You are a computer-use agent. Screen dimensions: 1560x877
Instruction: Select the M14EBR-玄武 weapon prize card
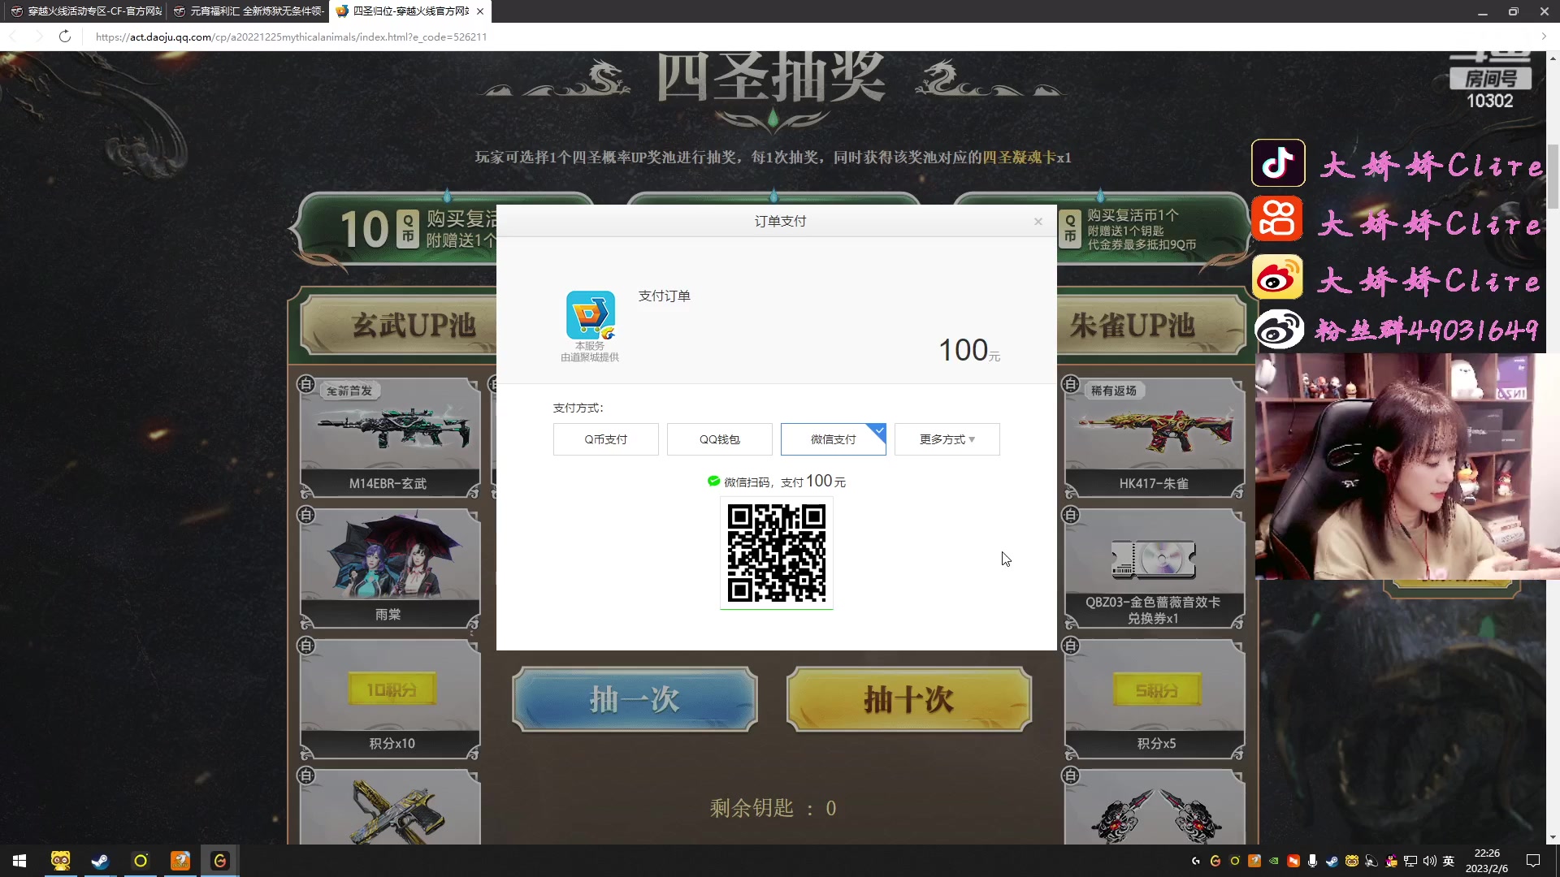pos(390,438)
